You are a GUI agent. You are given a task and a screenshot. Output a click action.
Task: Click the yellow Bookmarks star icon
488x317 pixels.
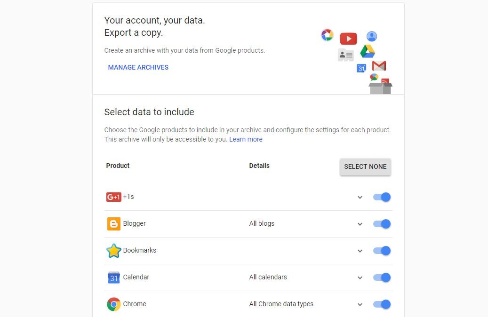tap(113, 251)
